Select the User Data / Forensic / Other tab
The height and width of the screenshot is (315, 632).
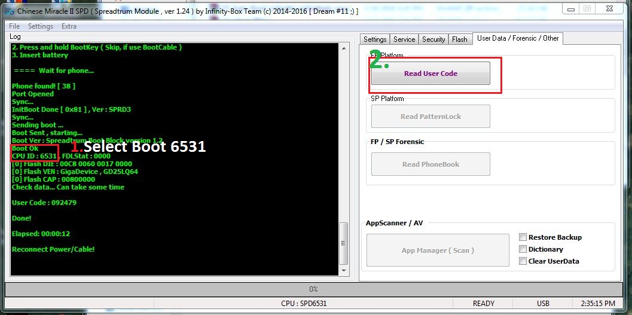[518, 38]
